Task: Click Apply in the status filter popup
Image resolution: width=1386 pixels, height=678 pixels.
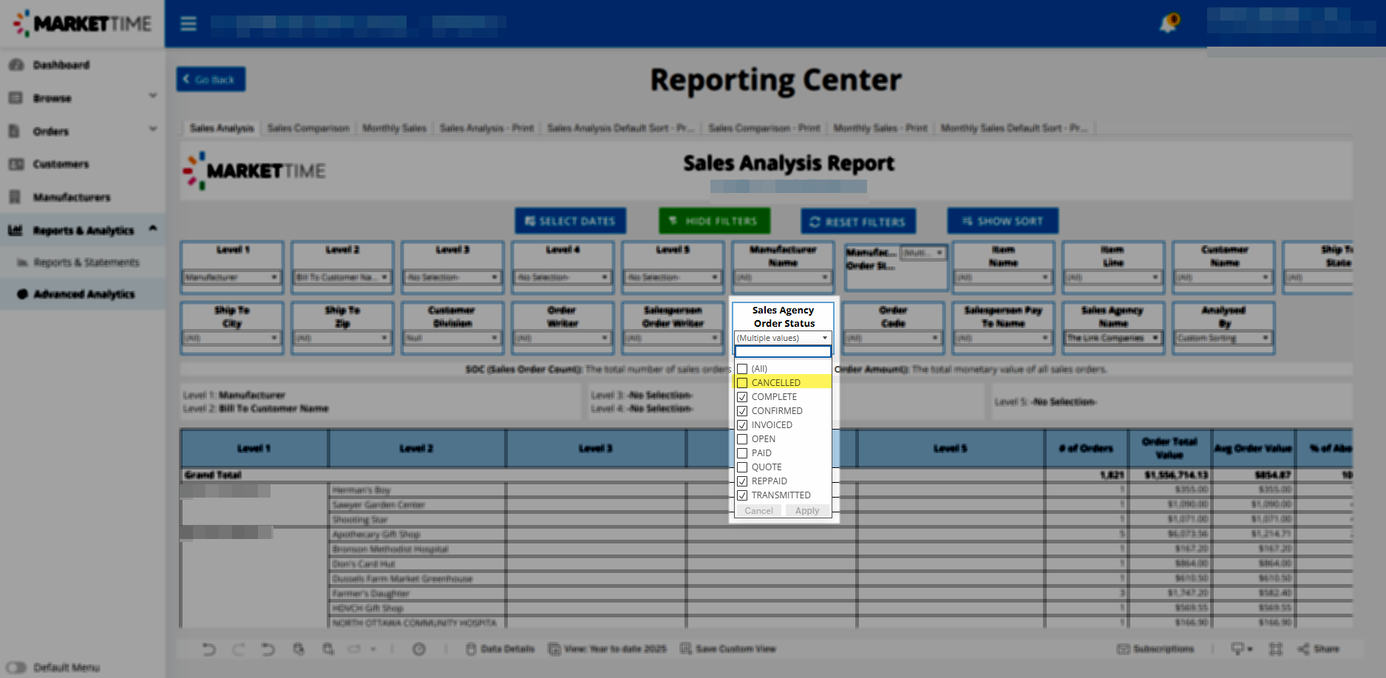Action: [x=807, y=511]
